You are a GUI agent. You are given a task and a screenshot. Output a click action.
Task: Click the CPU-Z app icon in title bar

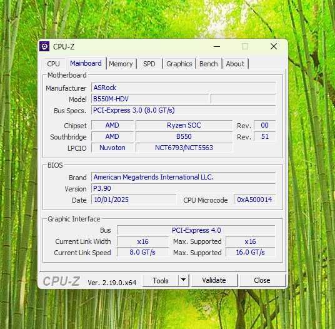(x=44, y=46)
